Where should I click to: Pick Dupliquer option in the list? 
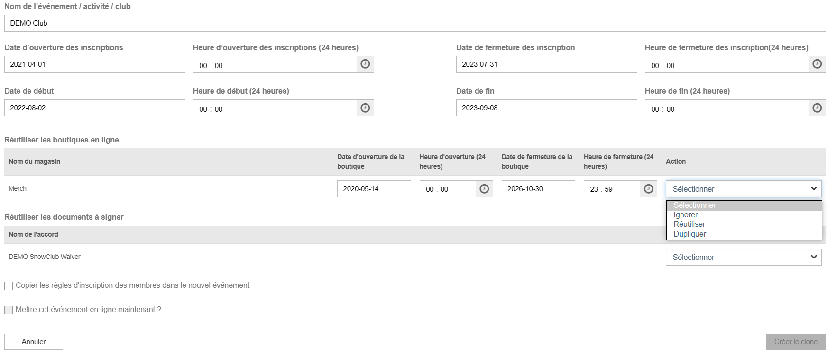[690, 234]
